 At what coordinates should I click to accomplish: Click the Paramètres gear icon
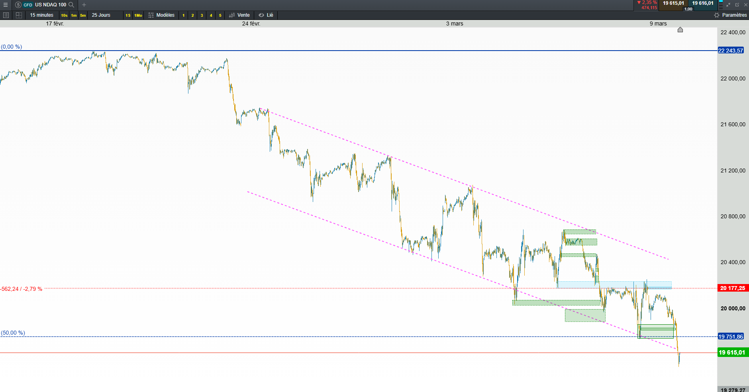(717, 15)
